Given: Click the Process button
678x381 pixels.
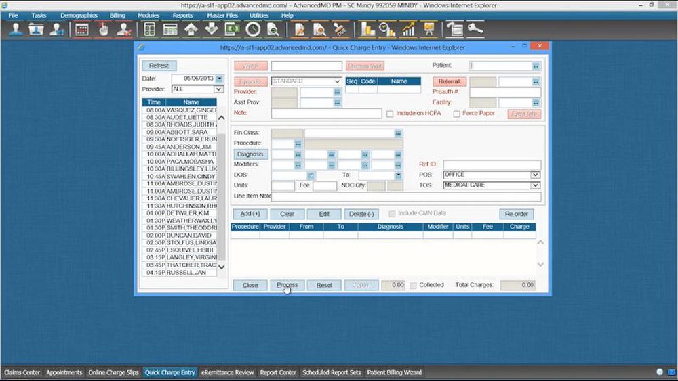Looking at the screenshot, I should pyautogui.click(x=287, y=285).
